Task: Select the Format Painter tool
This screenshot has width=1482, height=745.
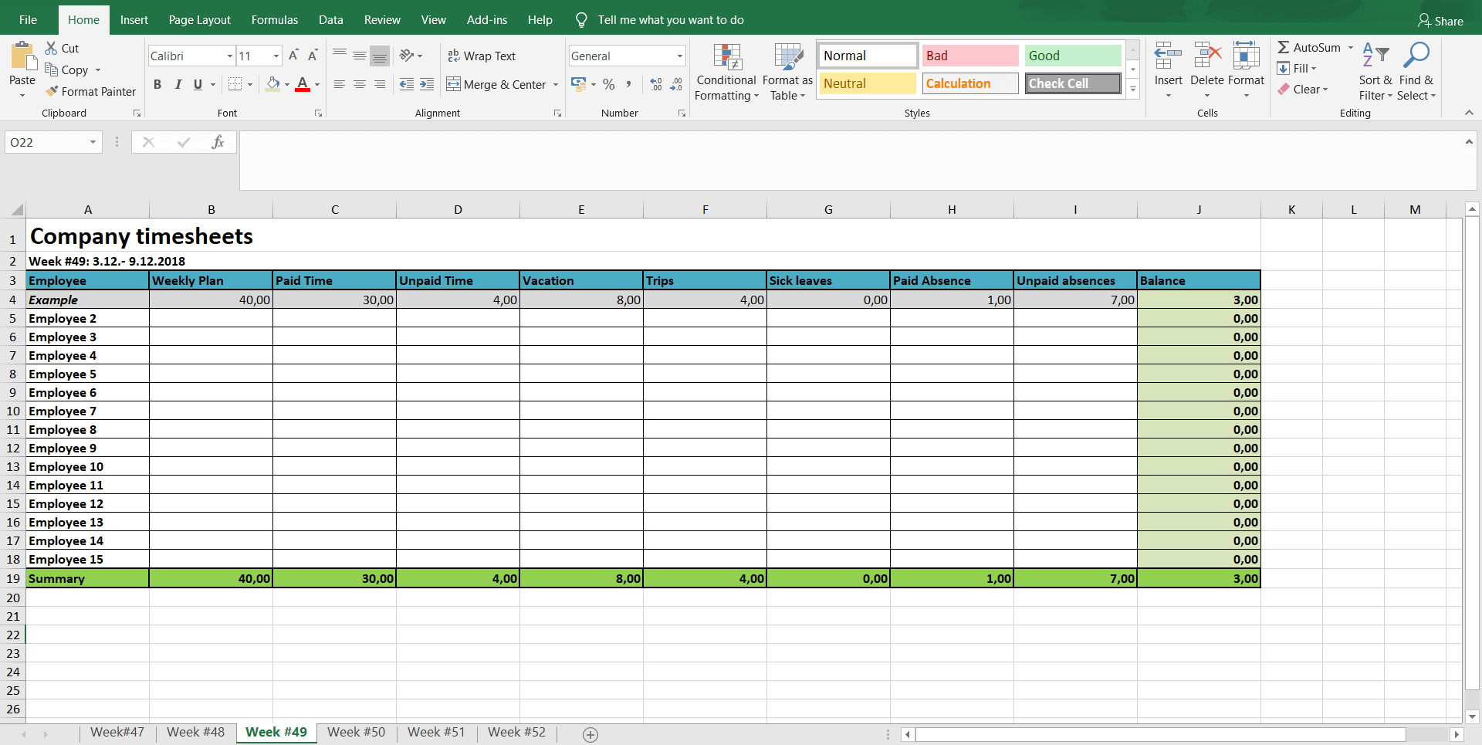Action: click(x=91, y=91)
